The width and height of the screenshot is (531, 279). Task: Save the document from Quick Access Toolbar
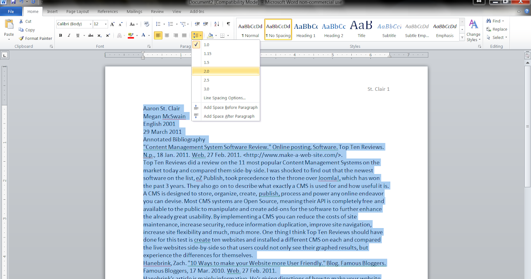13,2
